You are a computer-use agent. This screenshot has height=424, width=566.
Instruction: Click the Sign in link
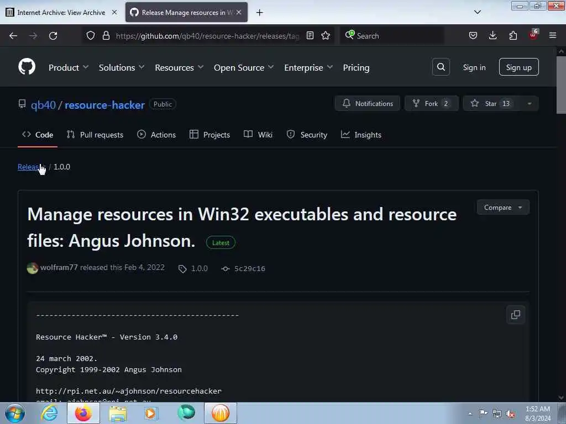click(474, 67)
